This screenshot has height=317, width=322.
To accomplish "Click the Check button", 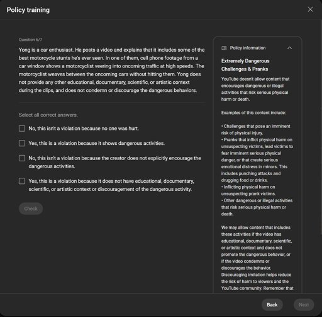I will pos(31,209).
